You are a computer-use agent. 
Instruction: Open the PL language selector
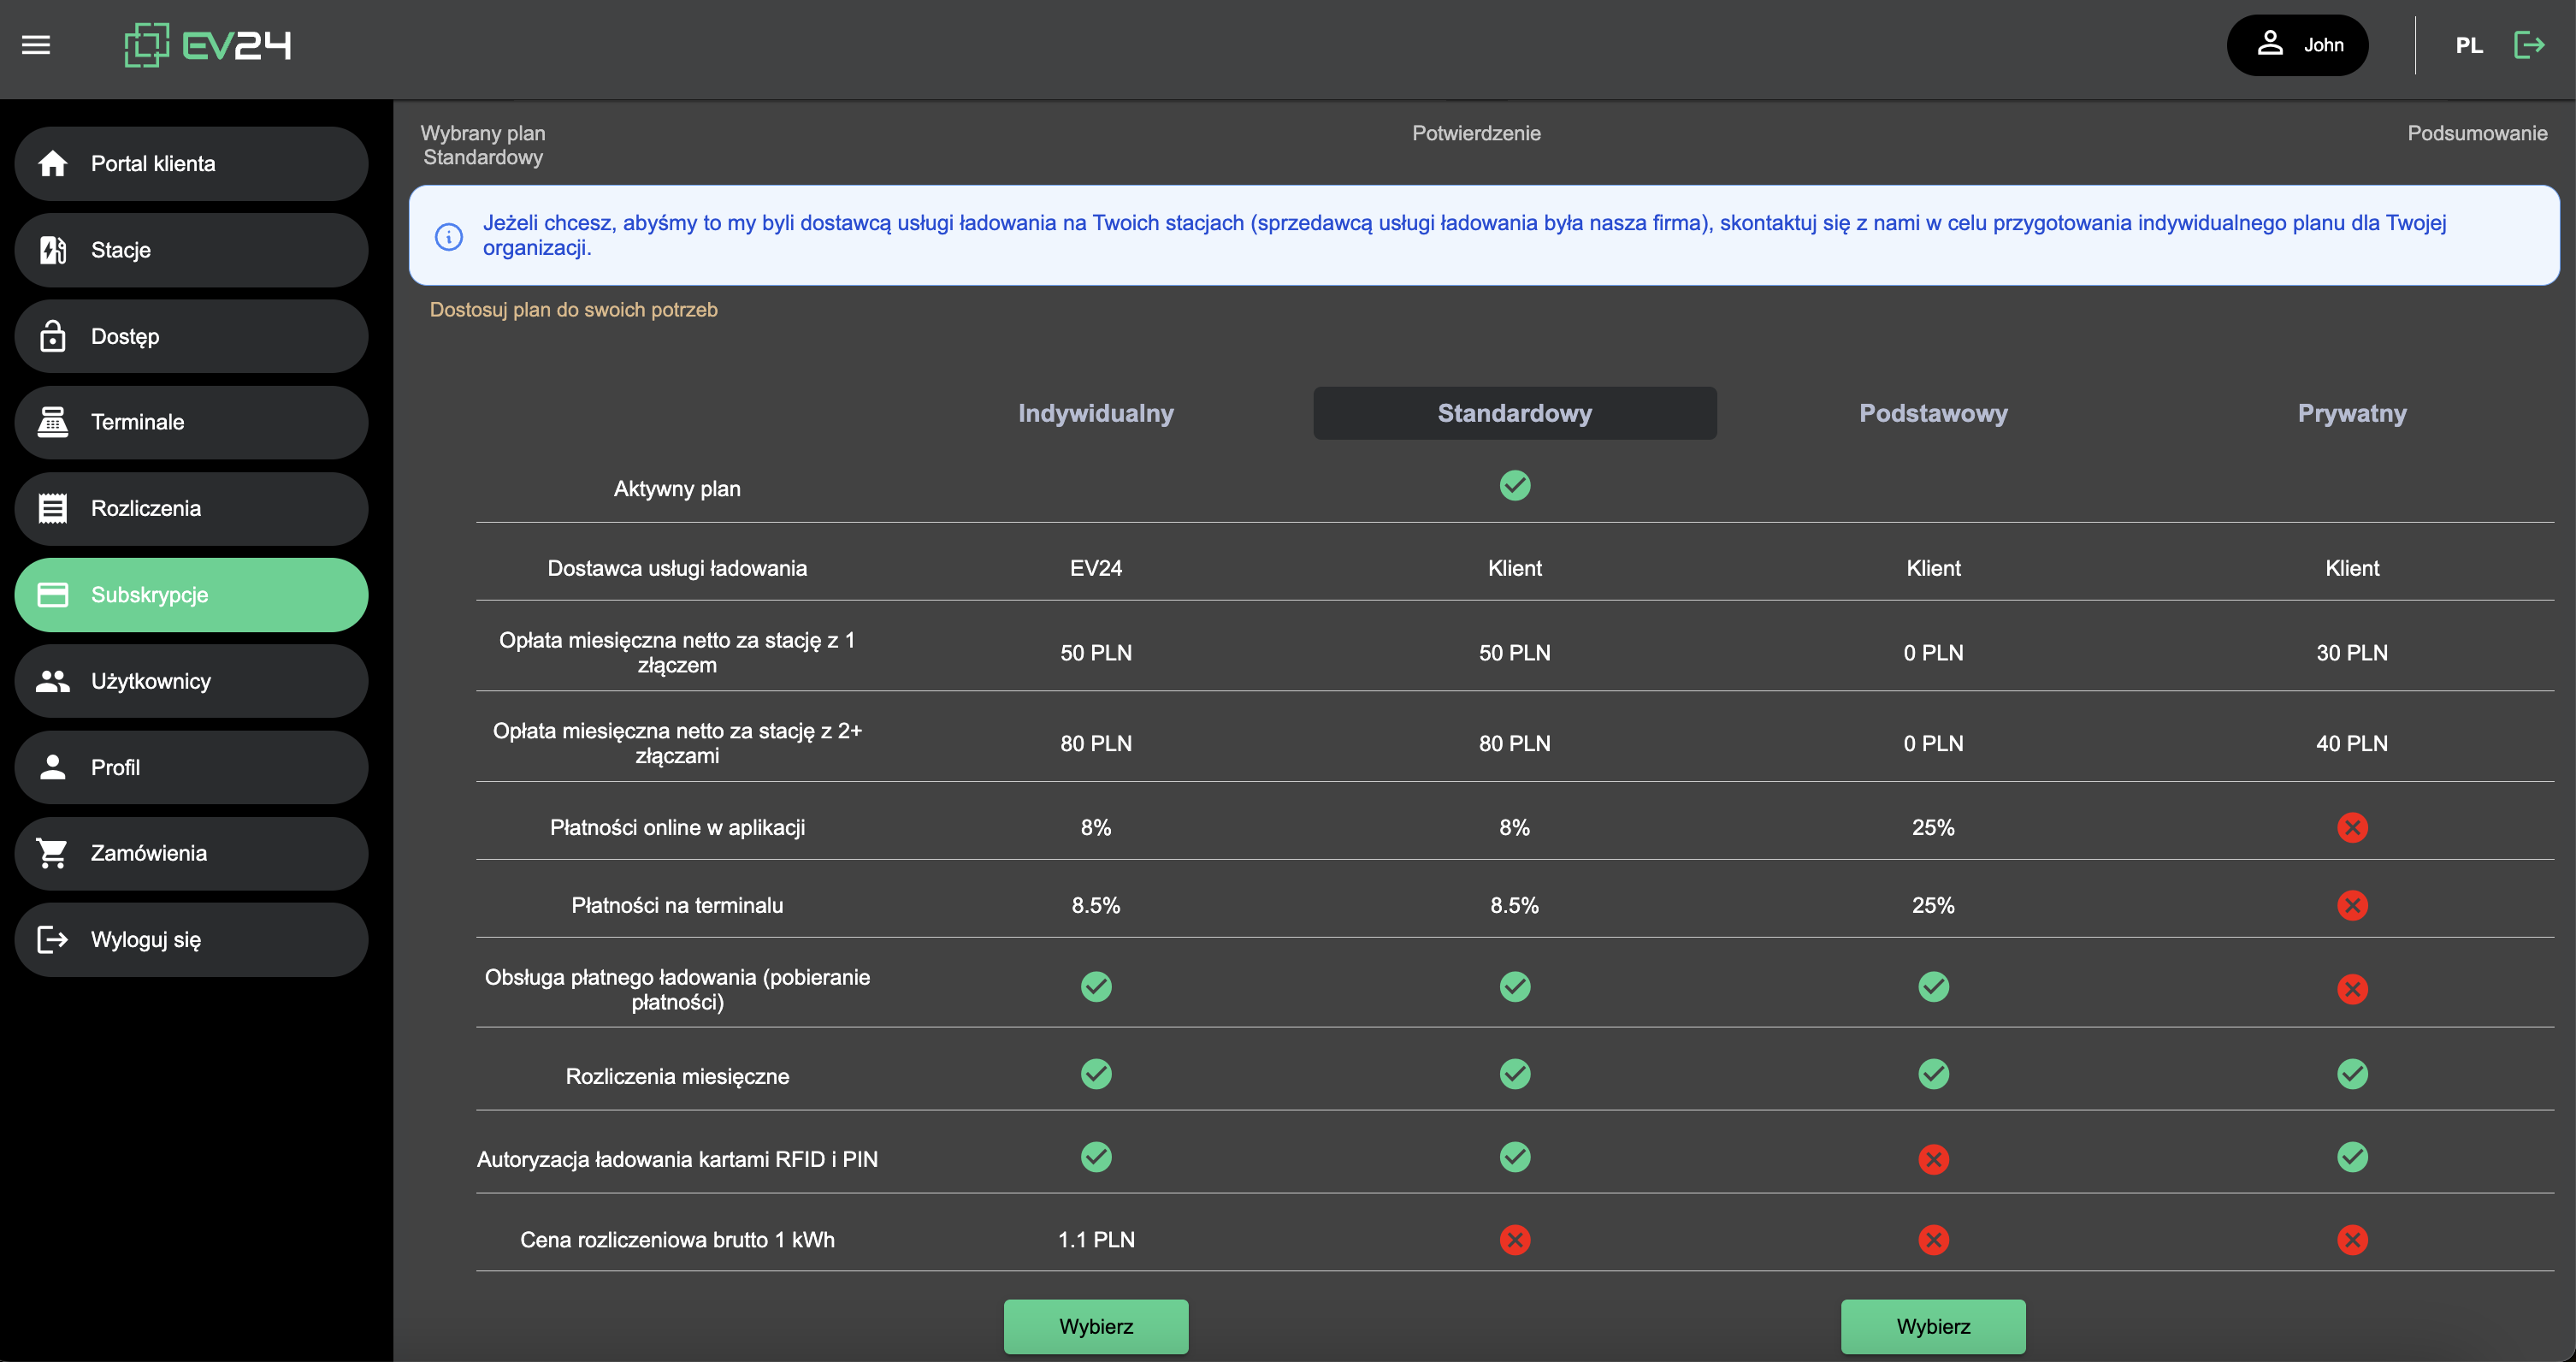2468,46
